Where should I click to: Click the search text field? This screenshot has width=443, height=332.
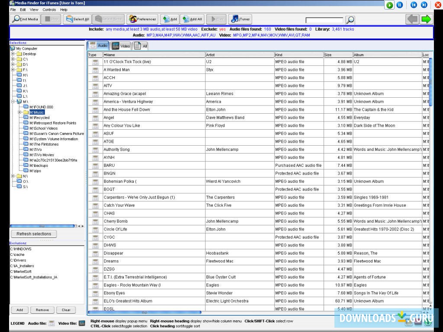tap(324, 20)
